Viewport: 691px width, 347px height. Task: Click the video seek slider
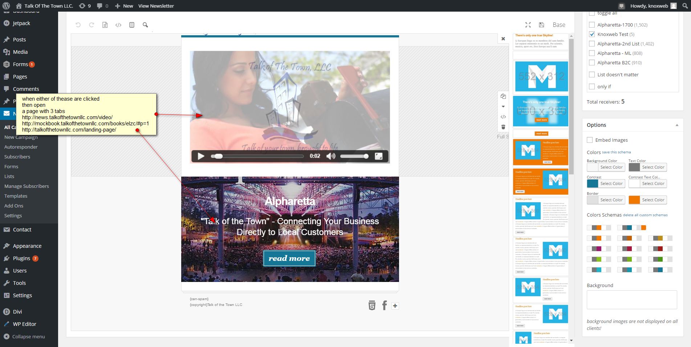(257, 156)
